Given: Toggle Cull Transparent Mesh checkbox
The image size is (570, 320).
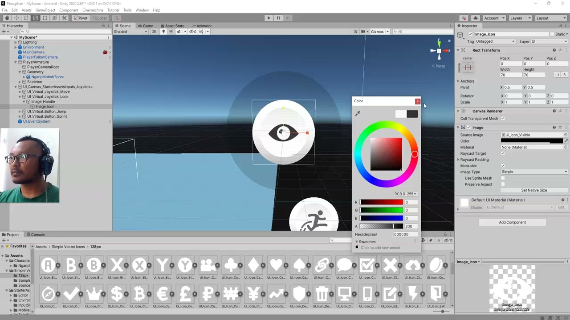Looking at the screenshot, I should (x=503, y=119).
